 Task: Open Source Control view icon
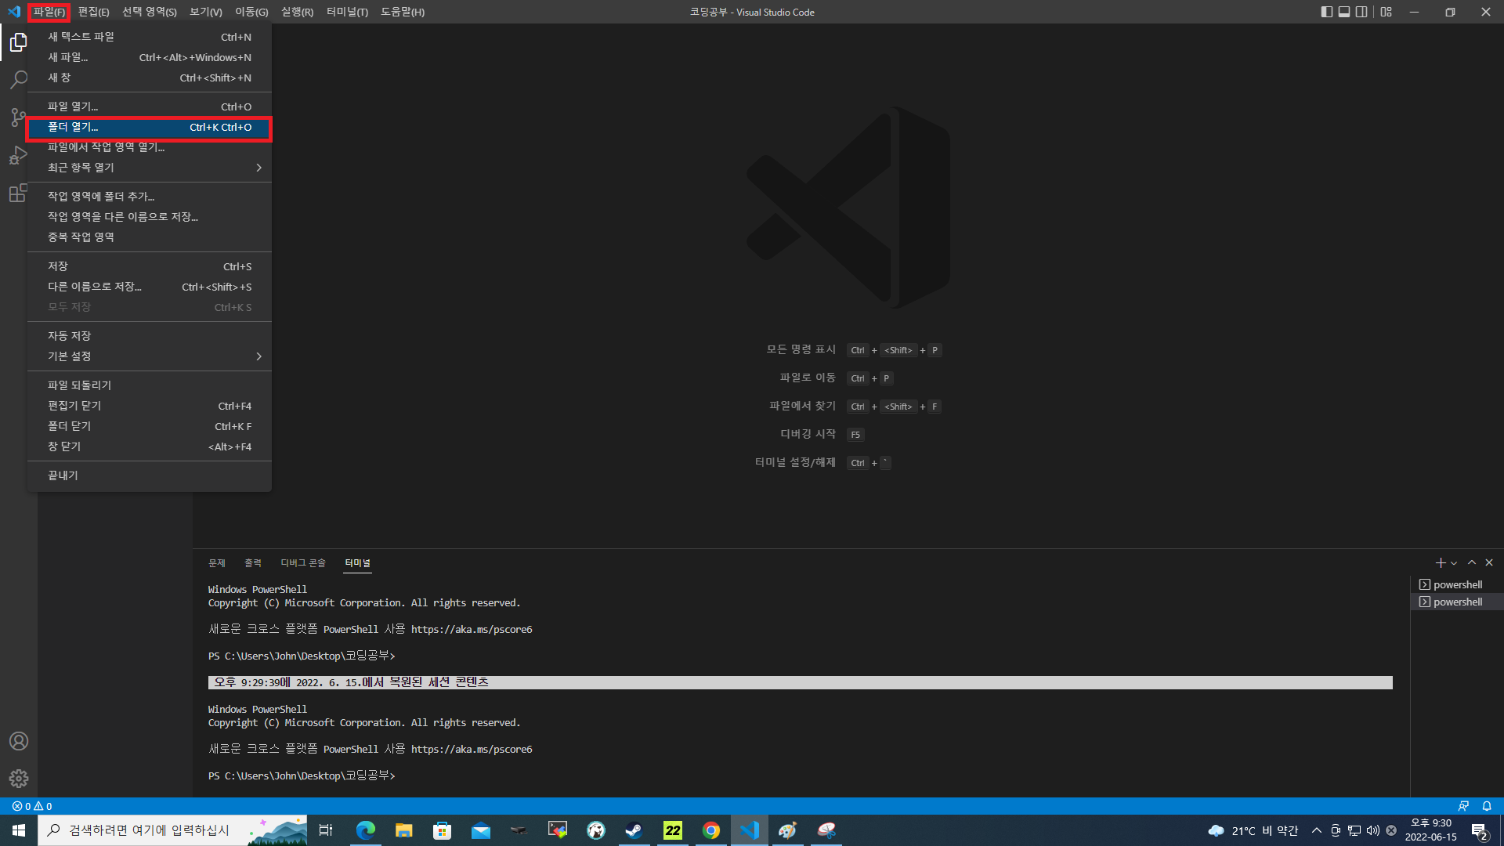18,117
